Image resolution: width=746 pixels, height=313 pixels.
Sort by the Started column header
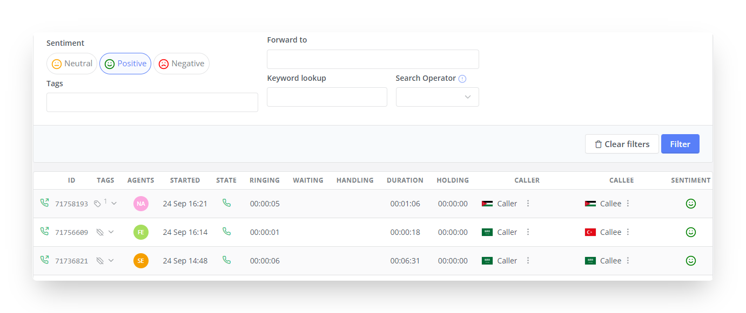coord(185,180)
